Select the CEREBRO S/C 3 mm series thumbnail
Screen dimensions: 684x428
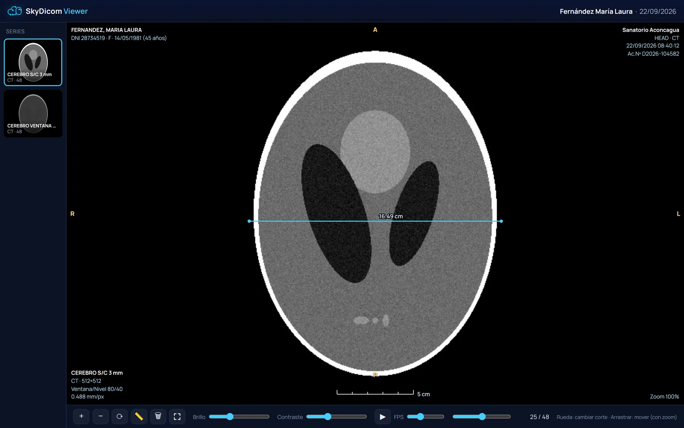pyautogui.click(x=33, y=62)
